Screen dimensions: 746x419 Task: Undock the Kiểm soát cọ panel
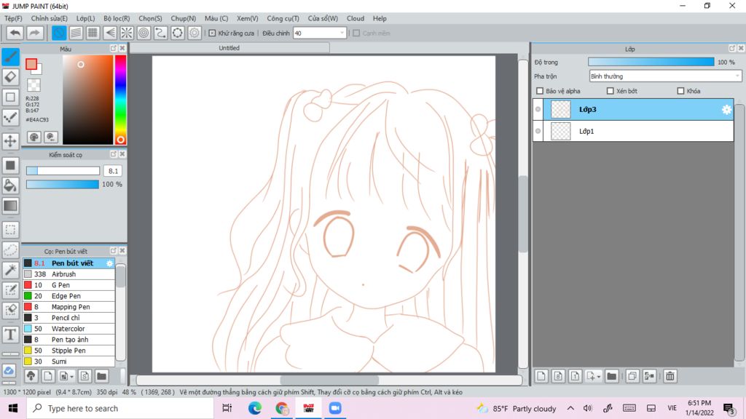click(113, 154)
